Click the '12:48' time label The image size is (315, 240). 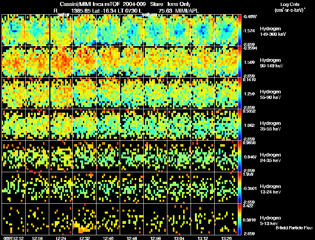(132, 238)
